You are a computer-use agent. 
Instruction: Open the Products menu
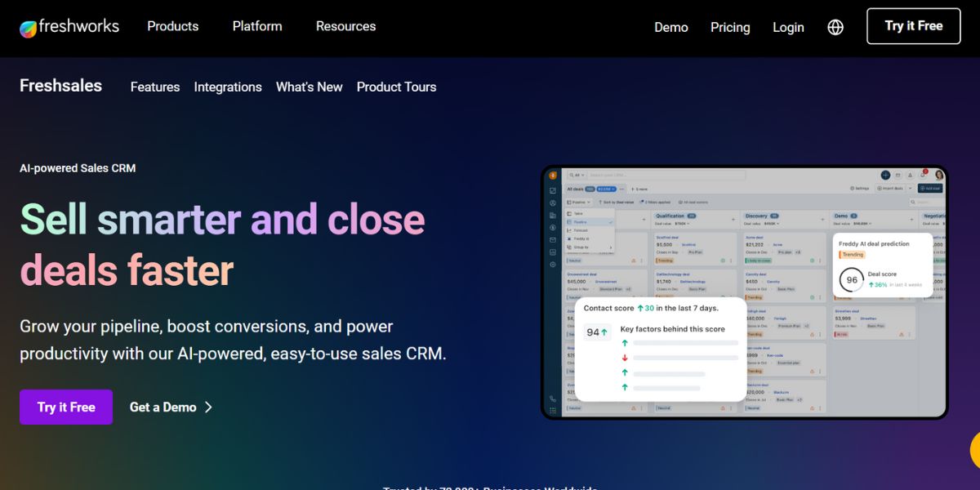click(x=172, y=26)
